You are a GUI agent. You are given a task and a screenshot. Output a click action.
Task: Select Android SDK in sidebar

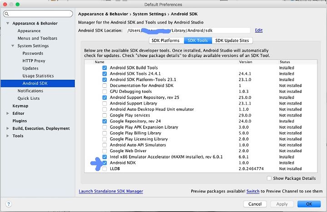[38, 83]
